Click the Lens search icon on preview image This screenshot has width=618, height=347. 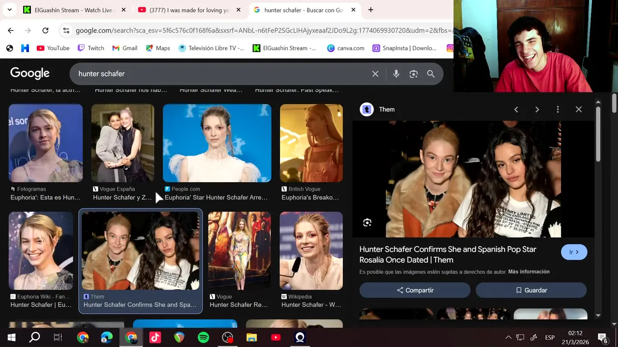pyautogui.click(x=367, y=222)
